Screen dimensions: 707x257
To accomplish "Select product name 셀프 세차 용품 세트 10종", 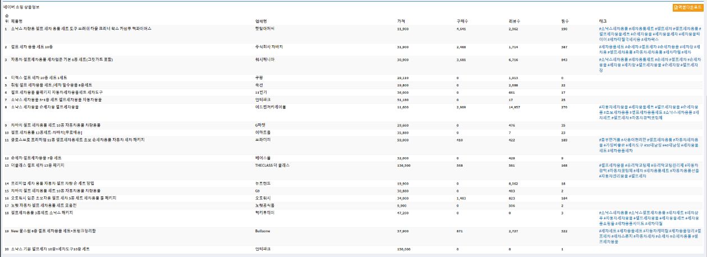I will click(32, 47).
